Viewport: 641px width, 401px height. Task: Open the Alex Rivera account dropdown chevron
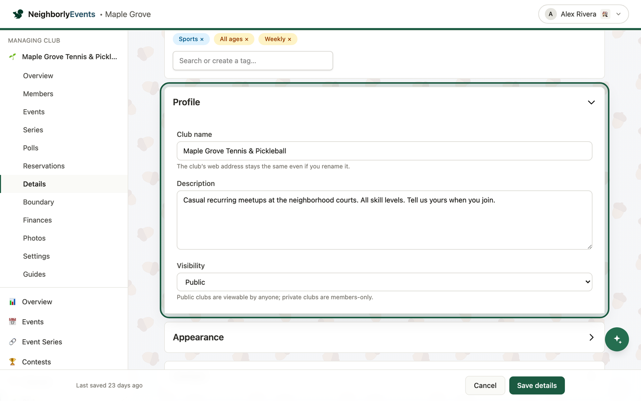(x=618, y=14)
